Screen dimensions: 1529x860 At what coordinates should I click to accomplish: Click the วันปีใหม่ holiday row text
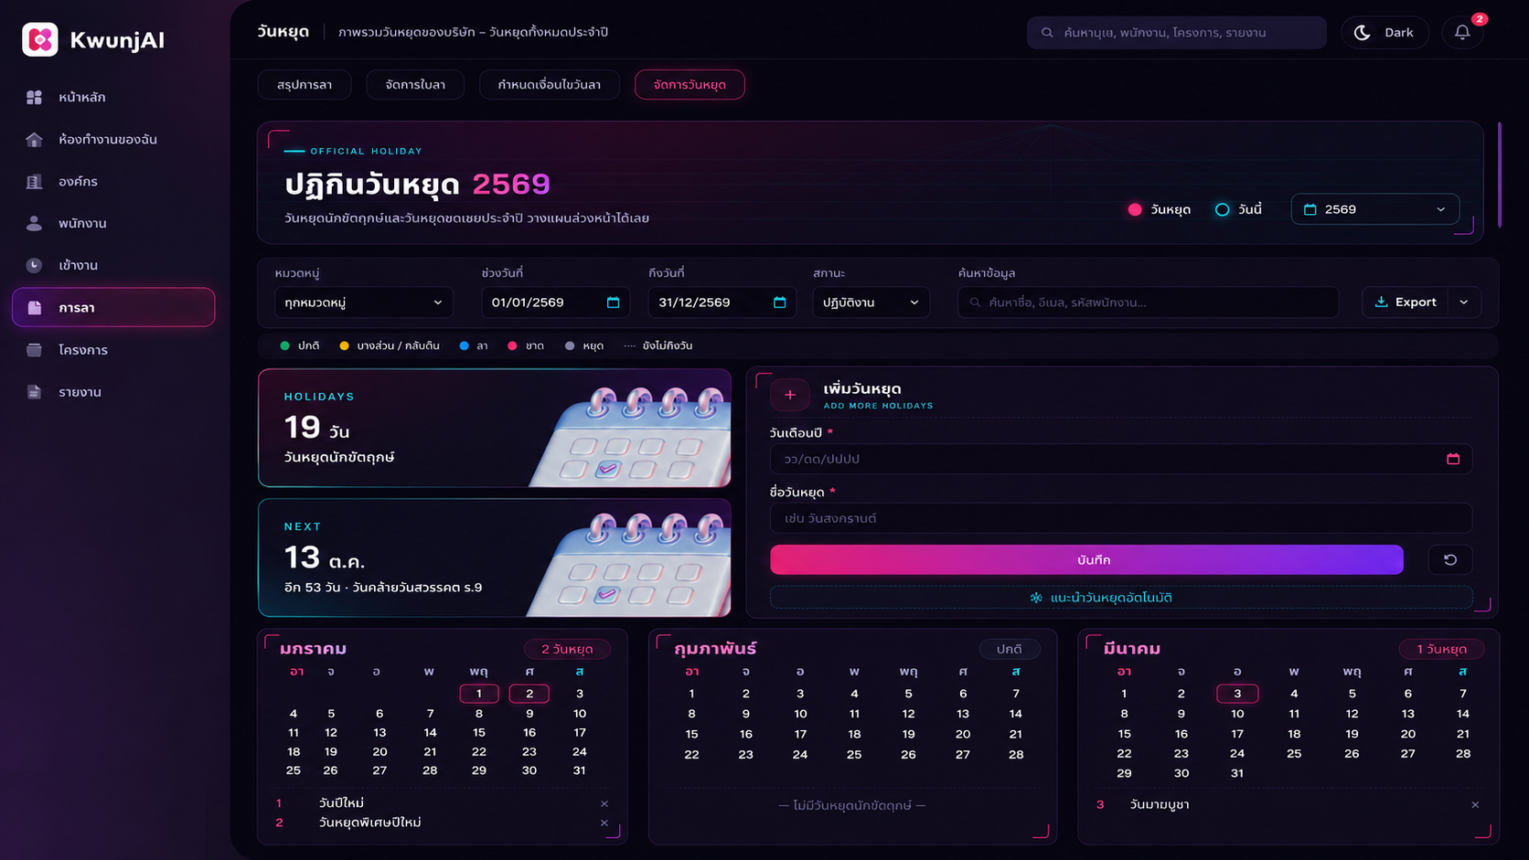tap(341, 803)
